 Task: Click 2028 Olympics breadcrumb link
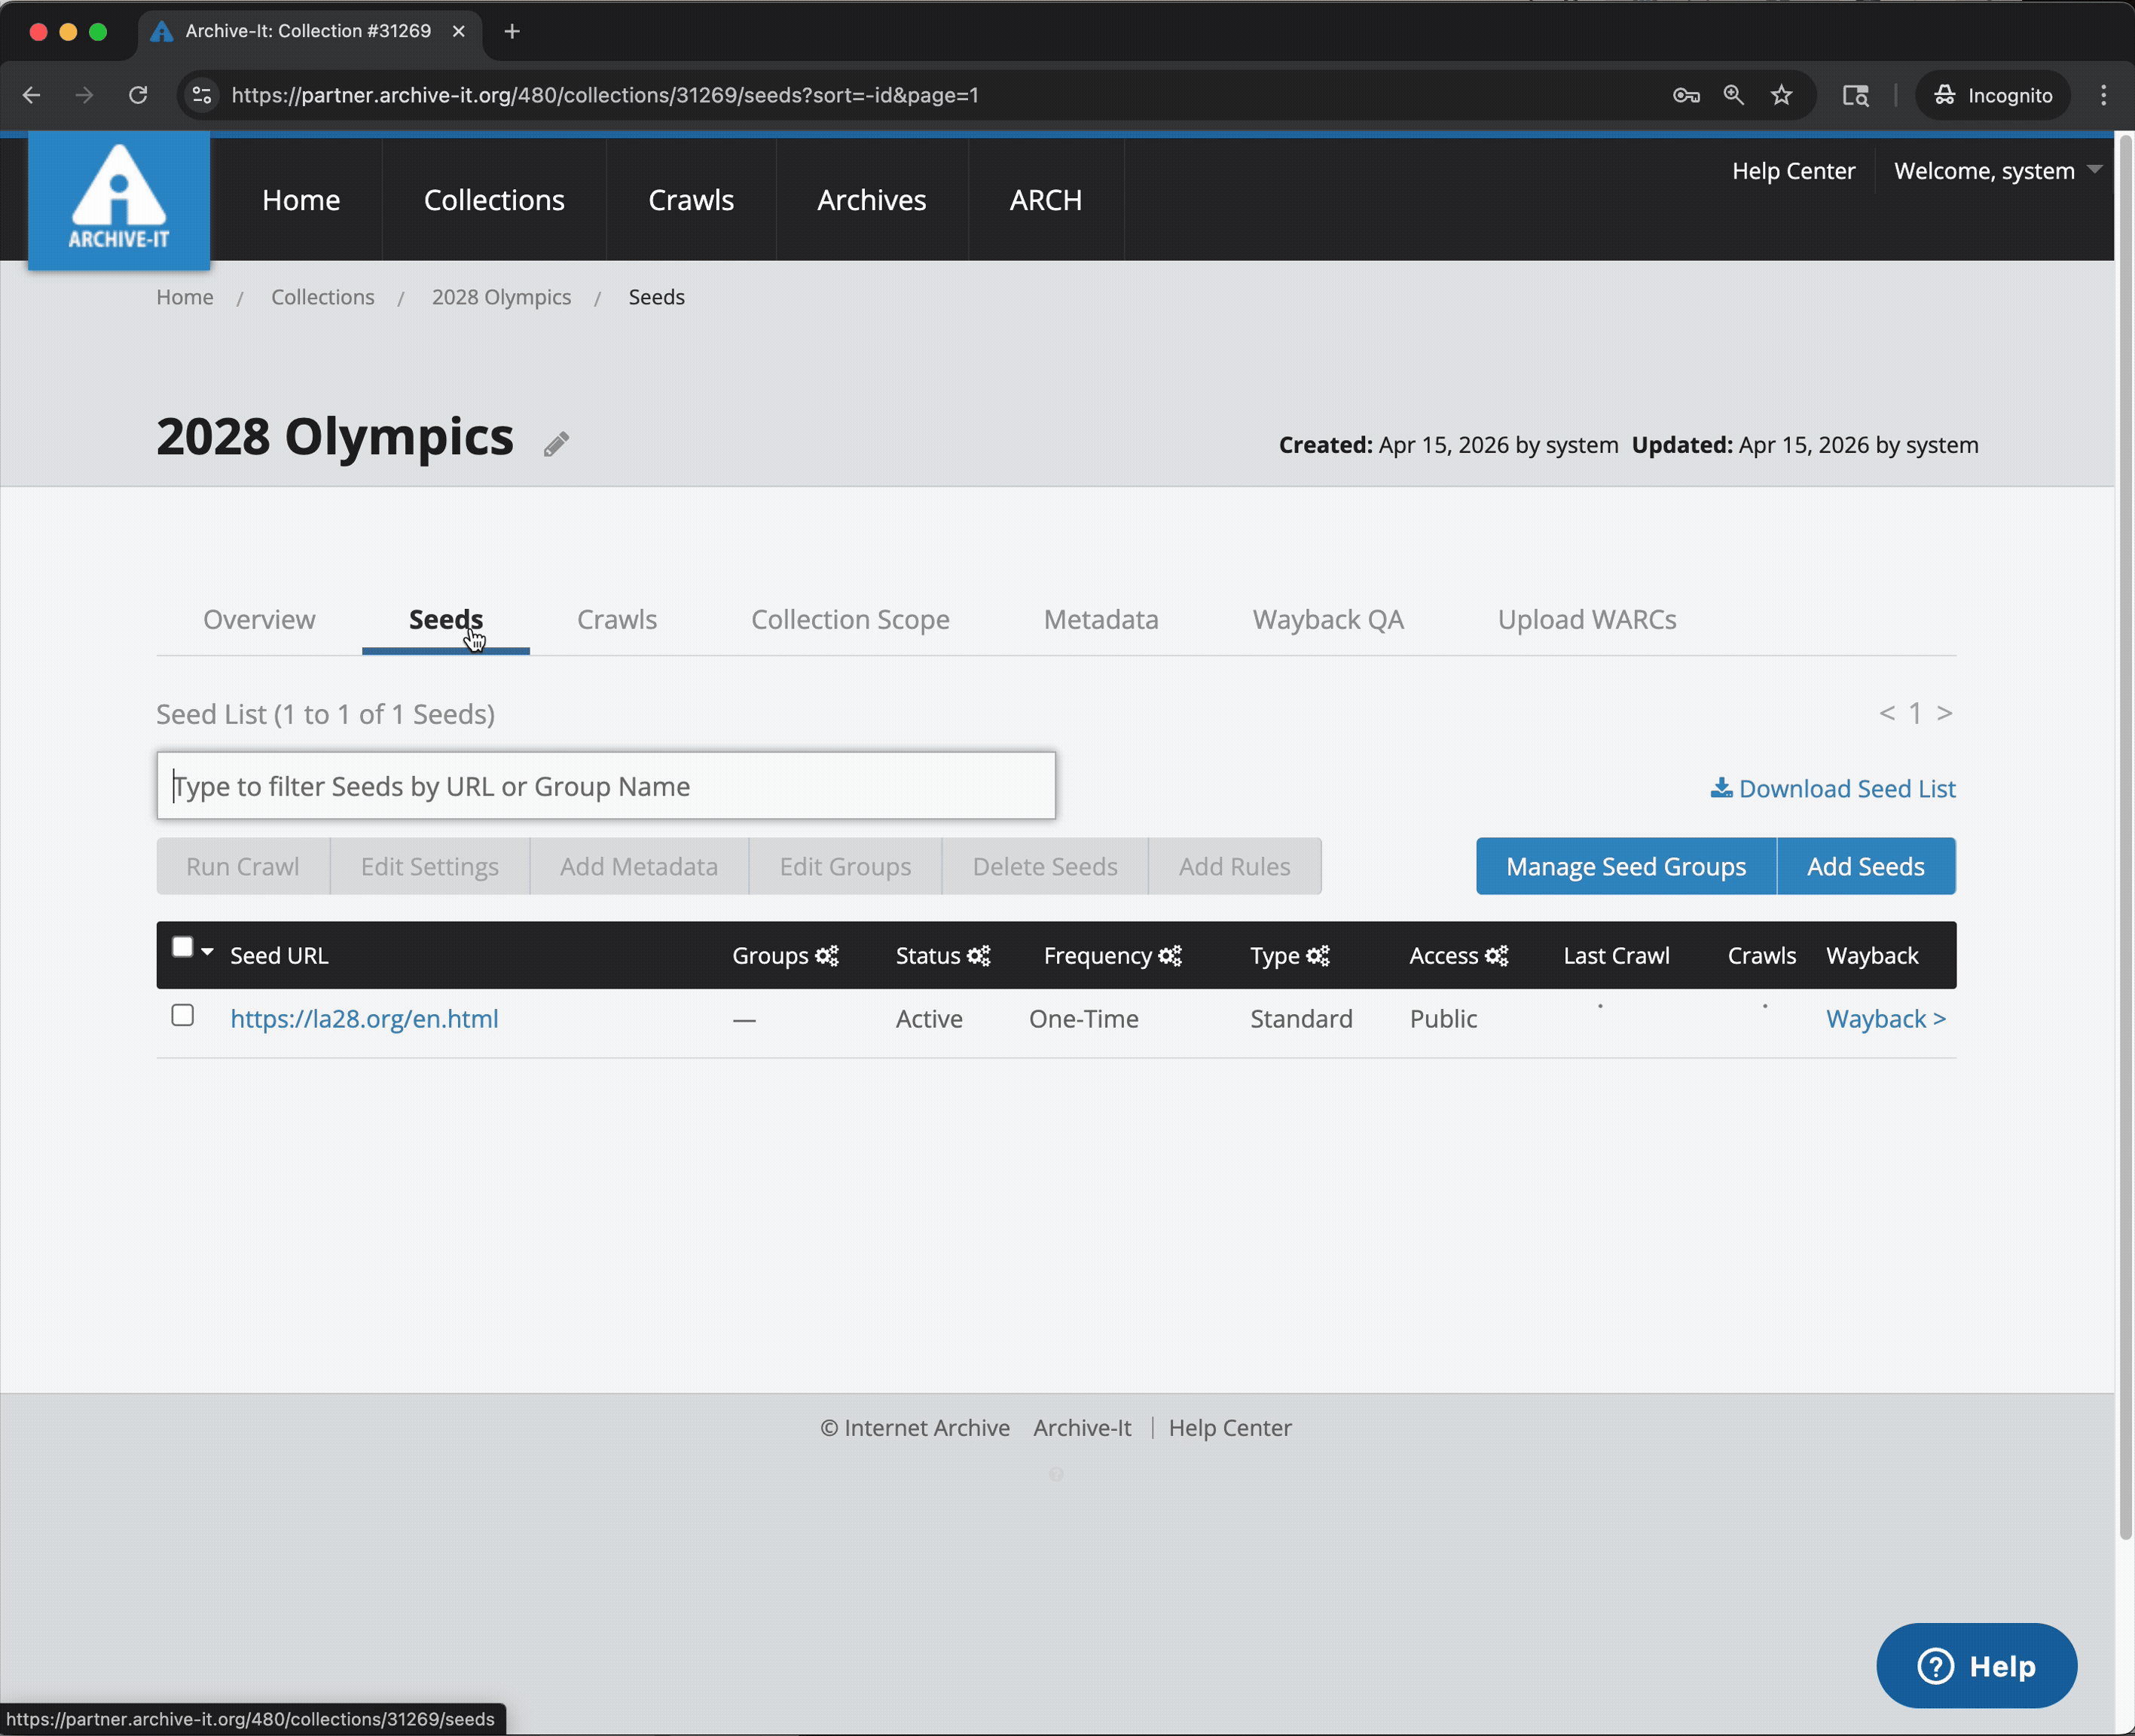pos(501,297)
